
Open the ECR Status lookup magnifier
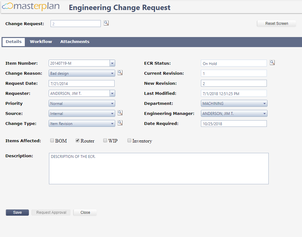272,62
